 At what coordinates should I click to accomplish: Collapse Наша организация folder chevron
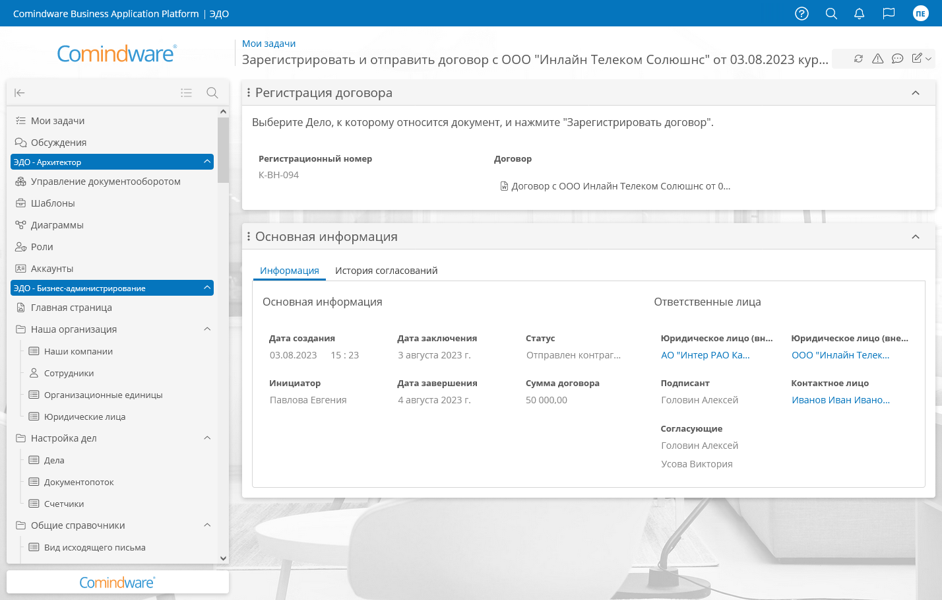coord(207,329)
